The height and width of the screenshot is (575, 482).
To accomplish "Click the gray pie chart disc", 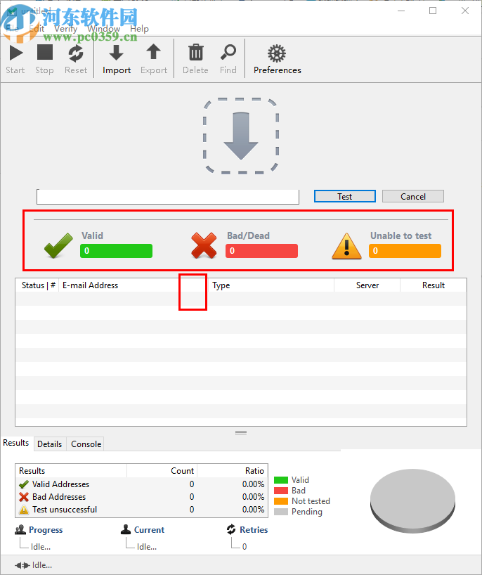I will [x=412, y=501].
